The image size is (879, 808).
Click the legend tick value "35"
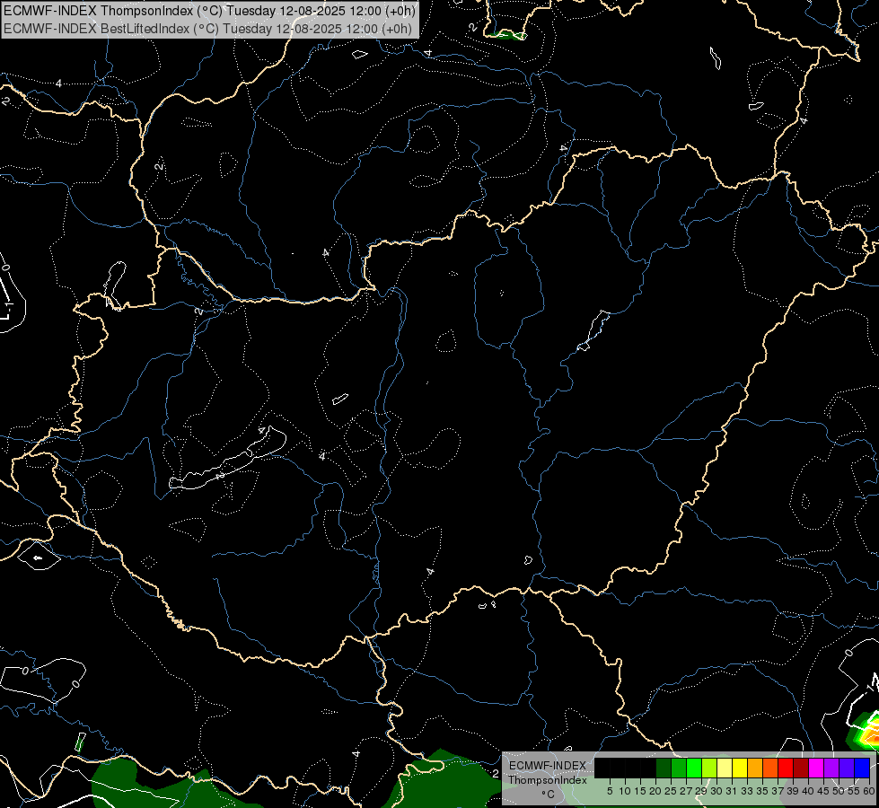click(762, 791)
